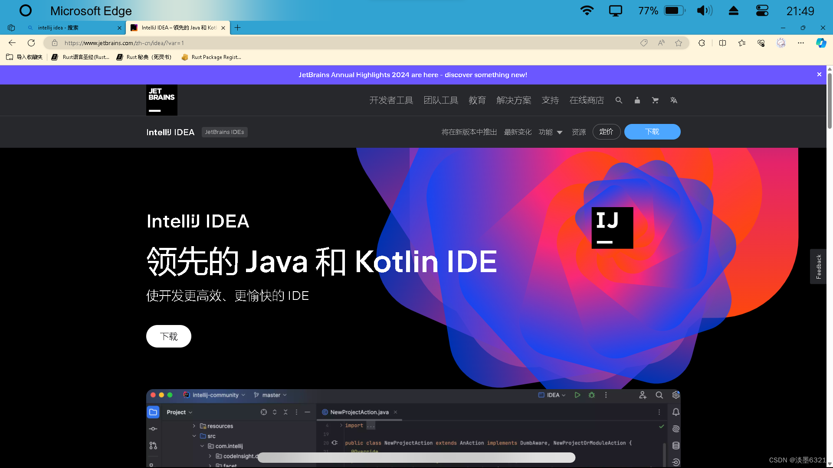Add this page to favorites star
This screenshot has height=468, width=833.
pos(679,43)
